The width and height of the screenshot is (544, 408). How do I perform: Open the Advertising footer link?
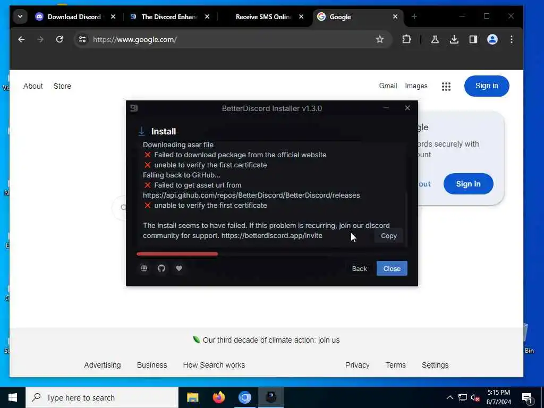[x=103, y=365]
